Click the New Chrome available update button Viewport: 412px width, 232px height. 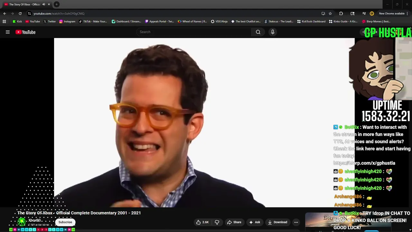393,14
